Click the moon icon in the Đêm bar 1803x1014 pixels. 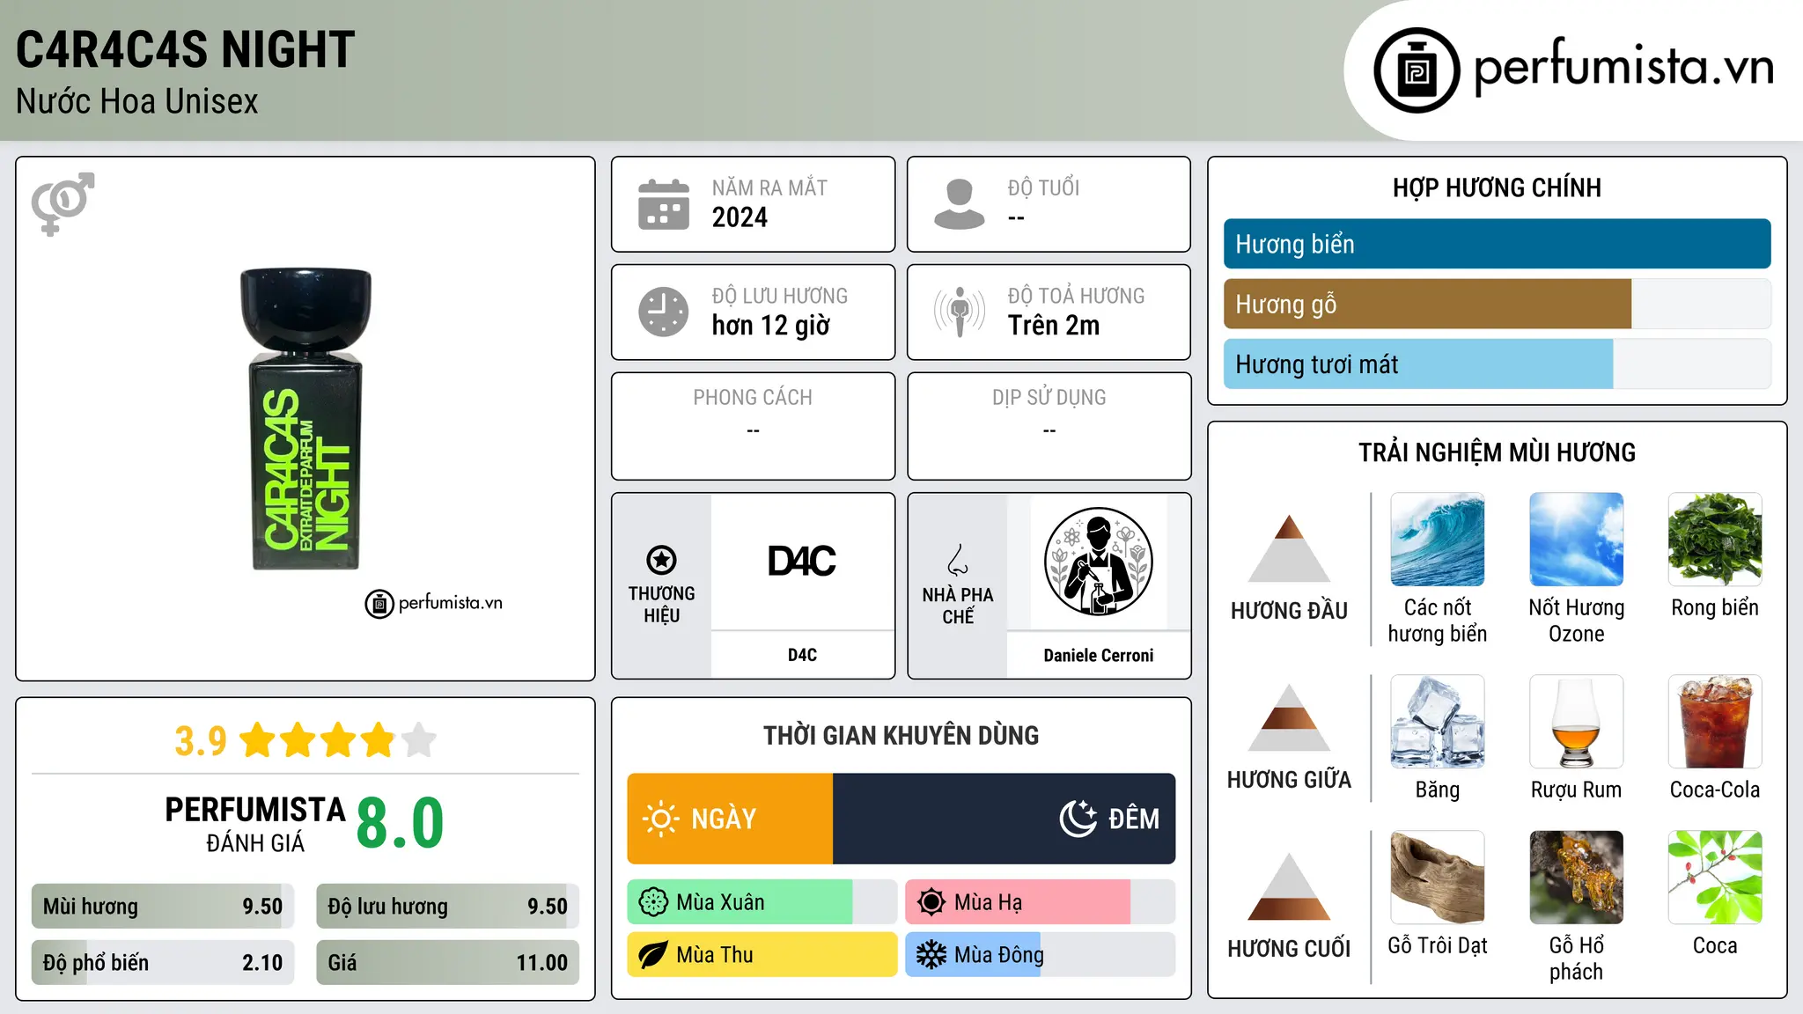[1078, 819]
